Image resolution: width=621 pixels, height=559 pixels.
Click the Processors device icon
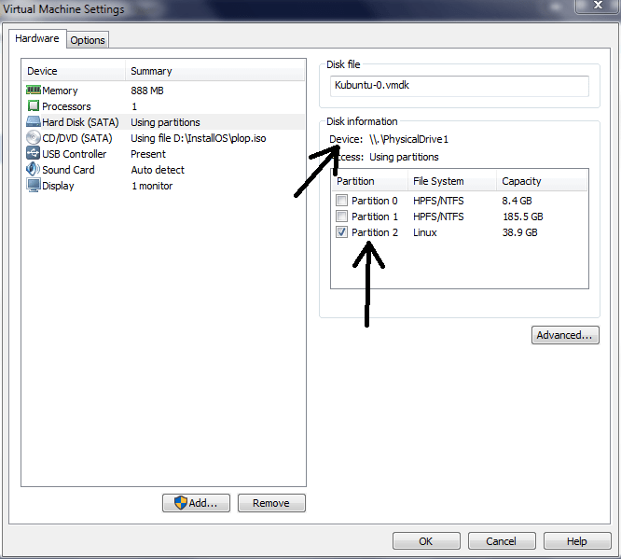point(34,106)
